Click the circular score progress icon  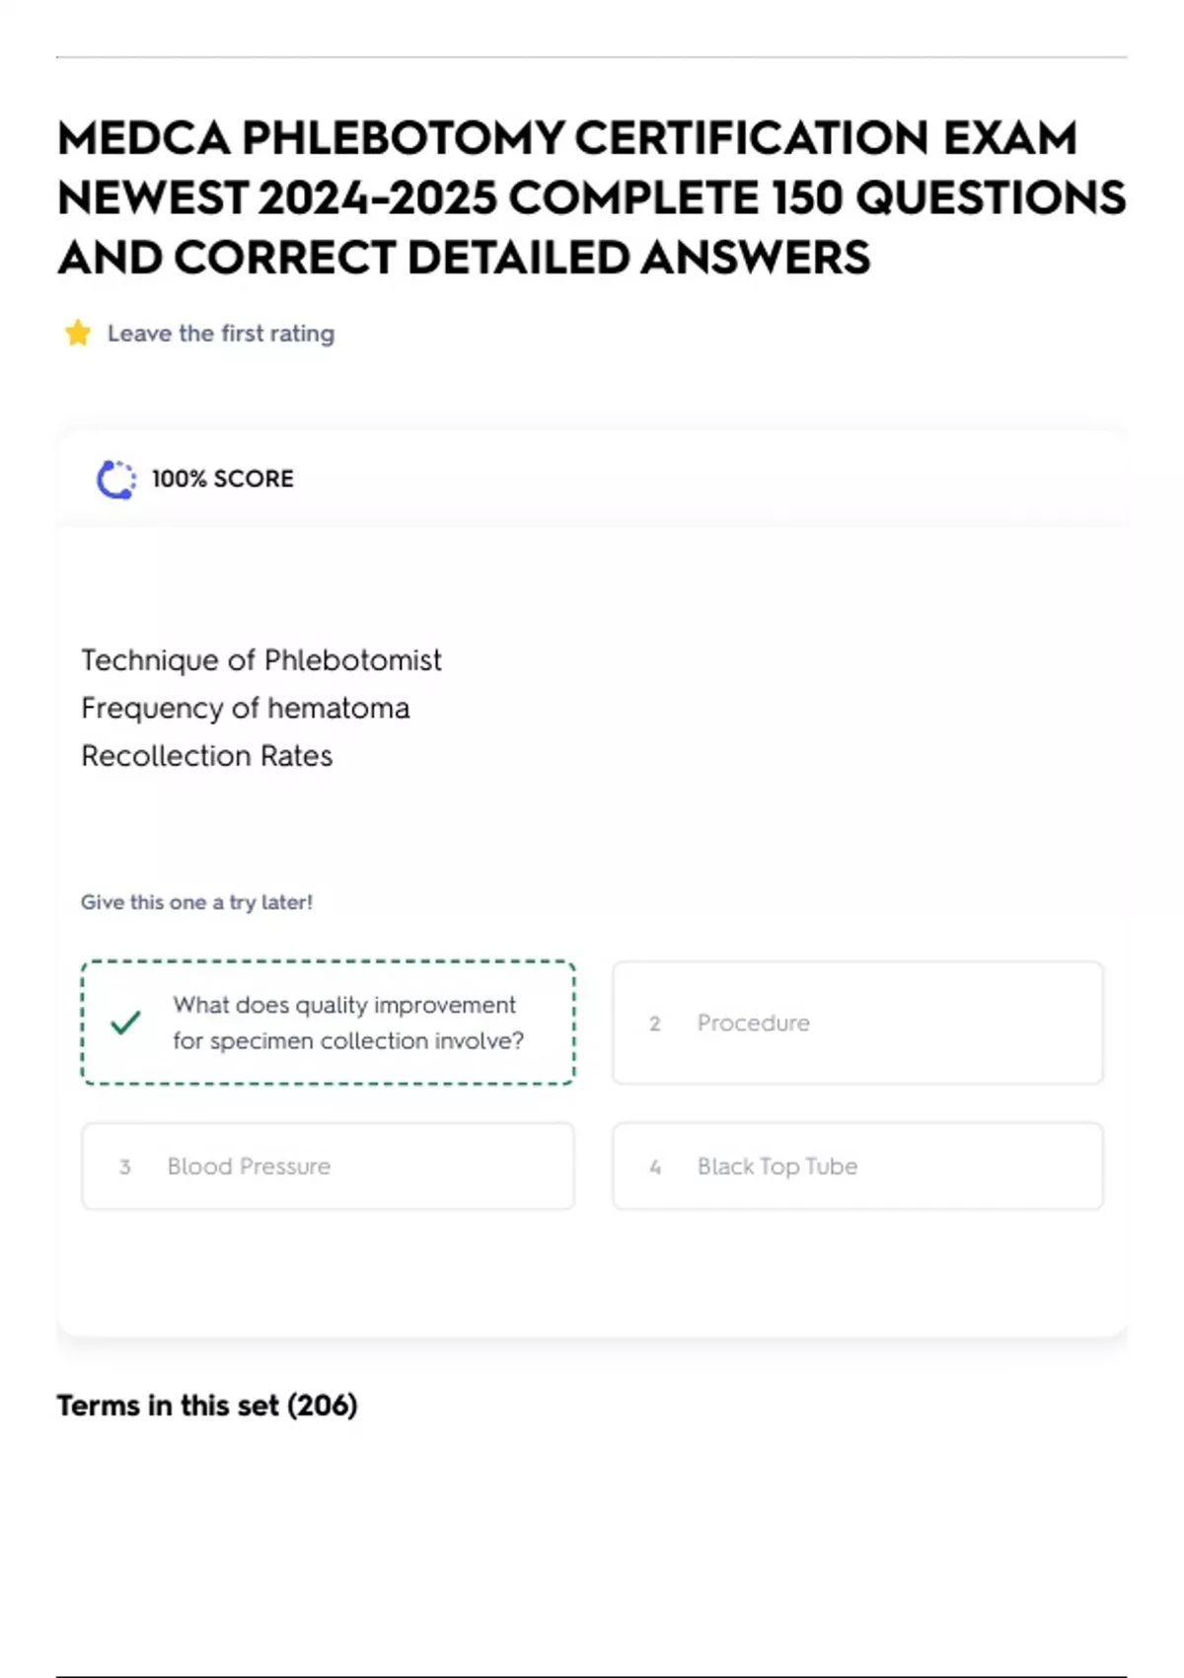coord(116,480)
